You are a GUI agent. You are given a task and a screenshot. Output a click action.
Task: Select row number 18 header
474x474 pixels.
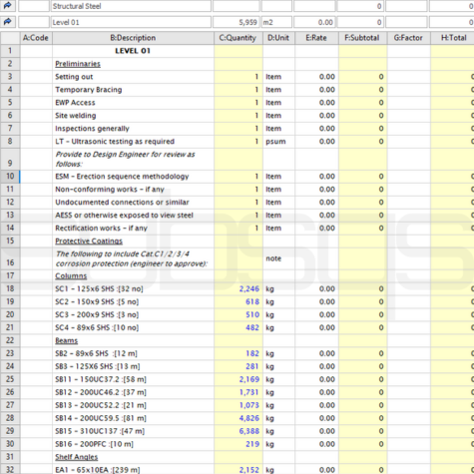[10, 288]
